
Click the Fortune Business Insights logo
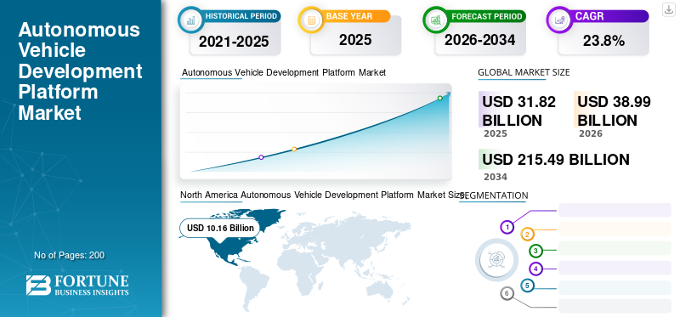pyautogui.click(x=77, y=286)
